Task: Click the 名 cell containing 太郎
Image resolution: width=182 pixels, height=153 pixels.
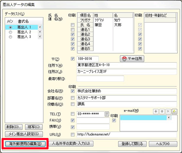Action: point(123,25)
